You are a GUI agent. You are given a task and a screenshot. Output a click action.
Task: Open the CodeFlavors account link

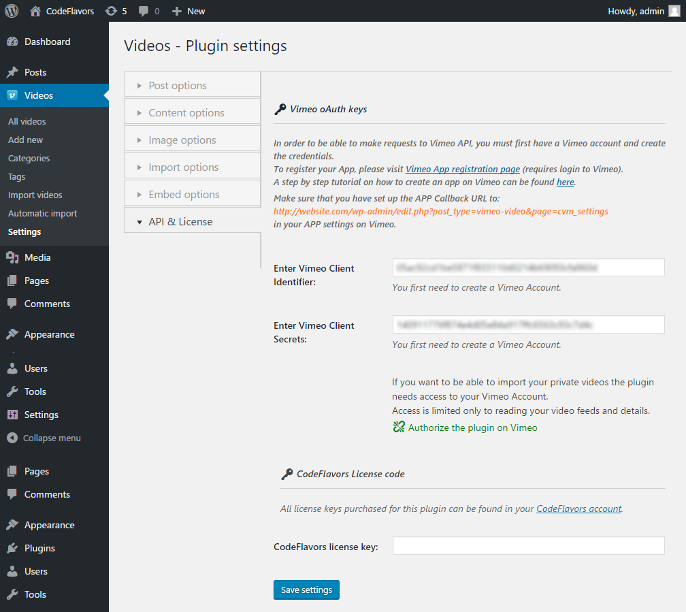[578, 509]
